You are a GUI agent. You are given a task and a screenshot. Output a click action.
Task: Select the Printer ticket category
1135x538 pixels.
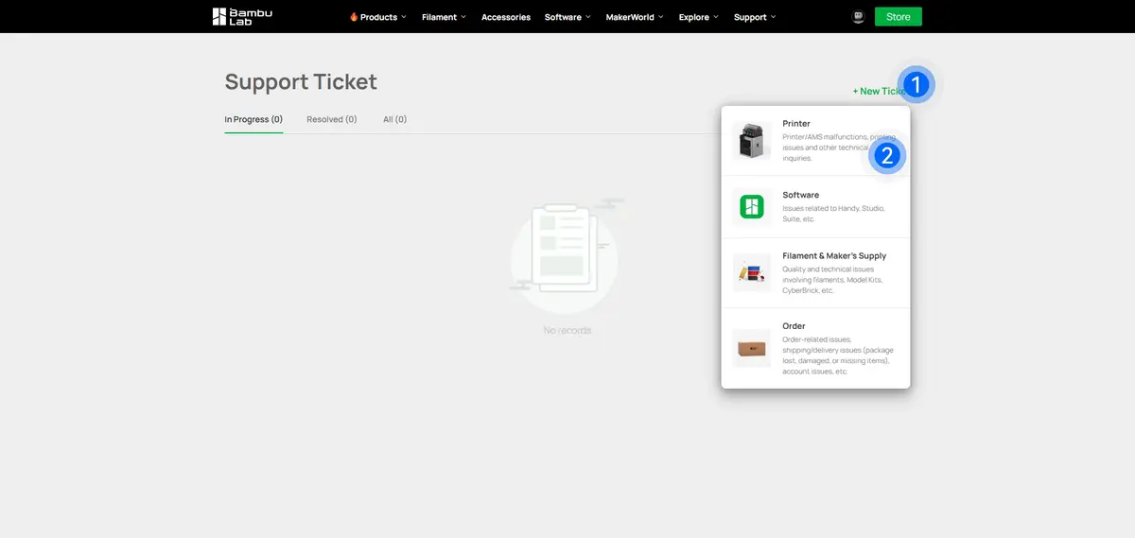[x=816, y=141]
